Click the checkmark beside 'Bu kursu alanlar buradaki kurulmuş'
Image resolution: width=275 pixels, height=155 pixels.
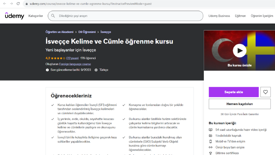click(x=124, y=137)
